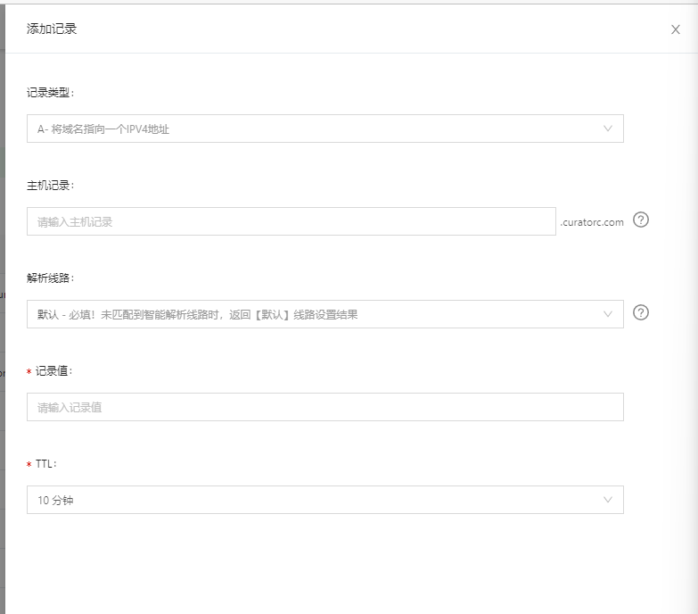The height and width of the screenshot is (614, 698).
Task: Click the required TTL field label
Action: point(47,464)
